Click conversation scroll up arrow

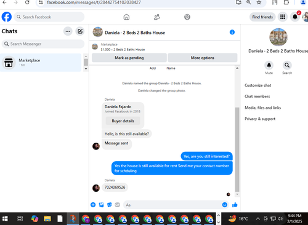[237, 68]
